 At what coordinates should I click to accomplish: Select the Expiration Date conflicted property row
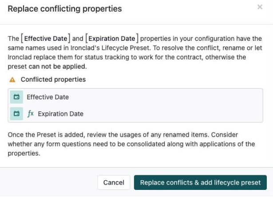[x=135, y=114]
